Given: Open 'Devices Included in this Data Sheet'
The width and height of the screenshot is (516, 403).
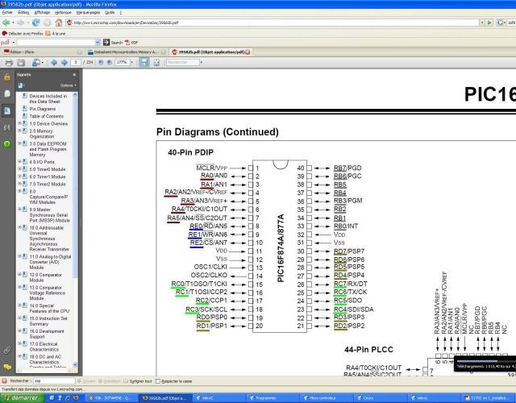Looking at the screenshot, I should (x=48, y=98).
